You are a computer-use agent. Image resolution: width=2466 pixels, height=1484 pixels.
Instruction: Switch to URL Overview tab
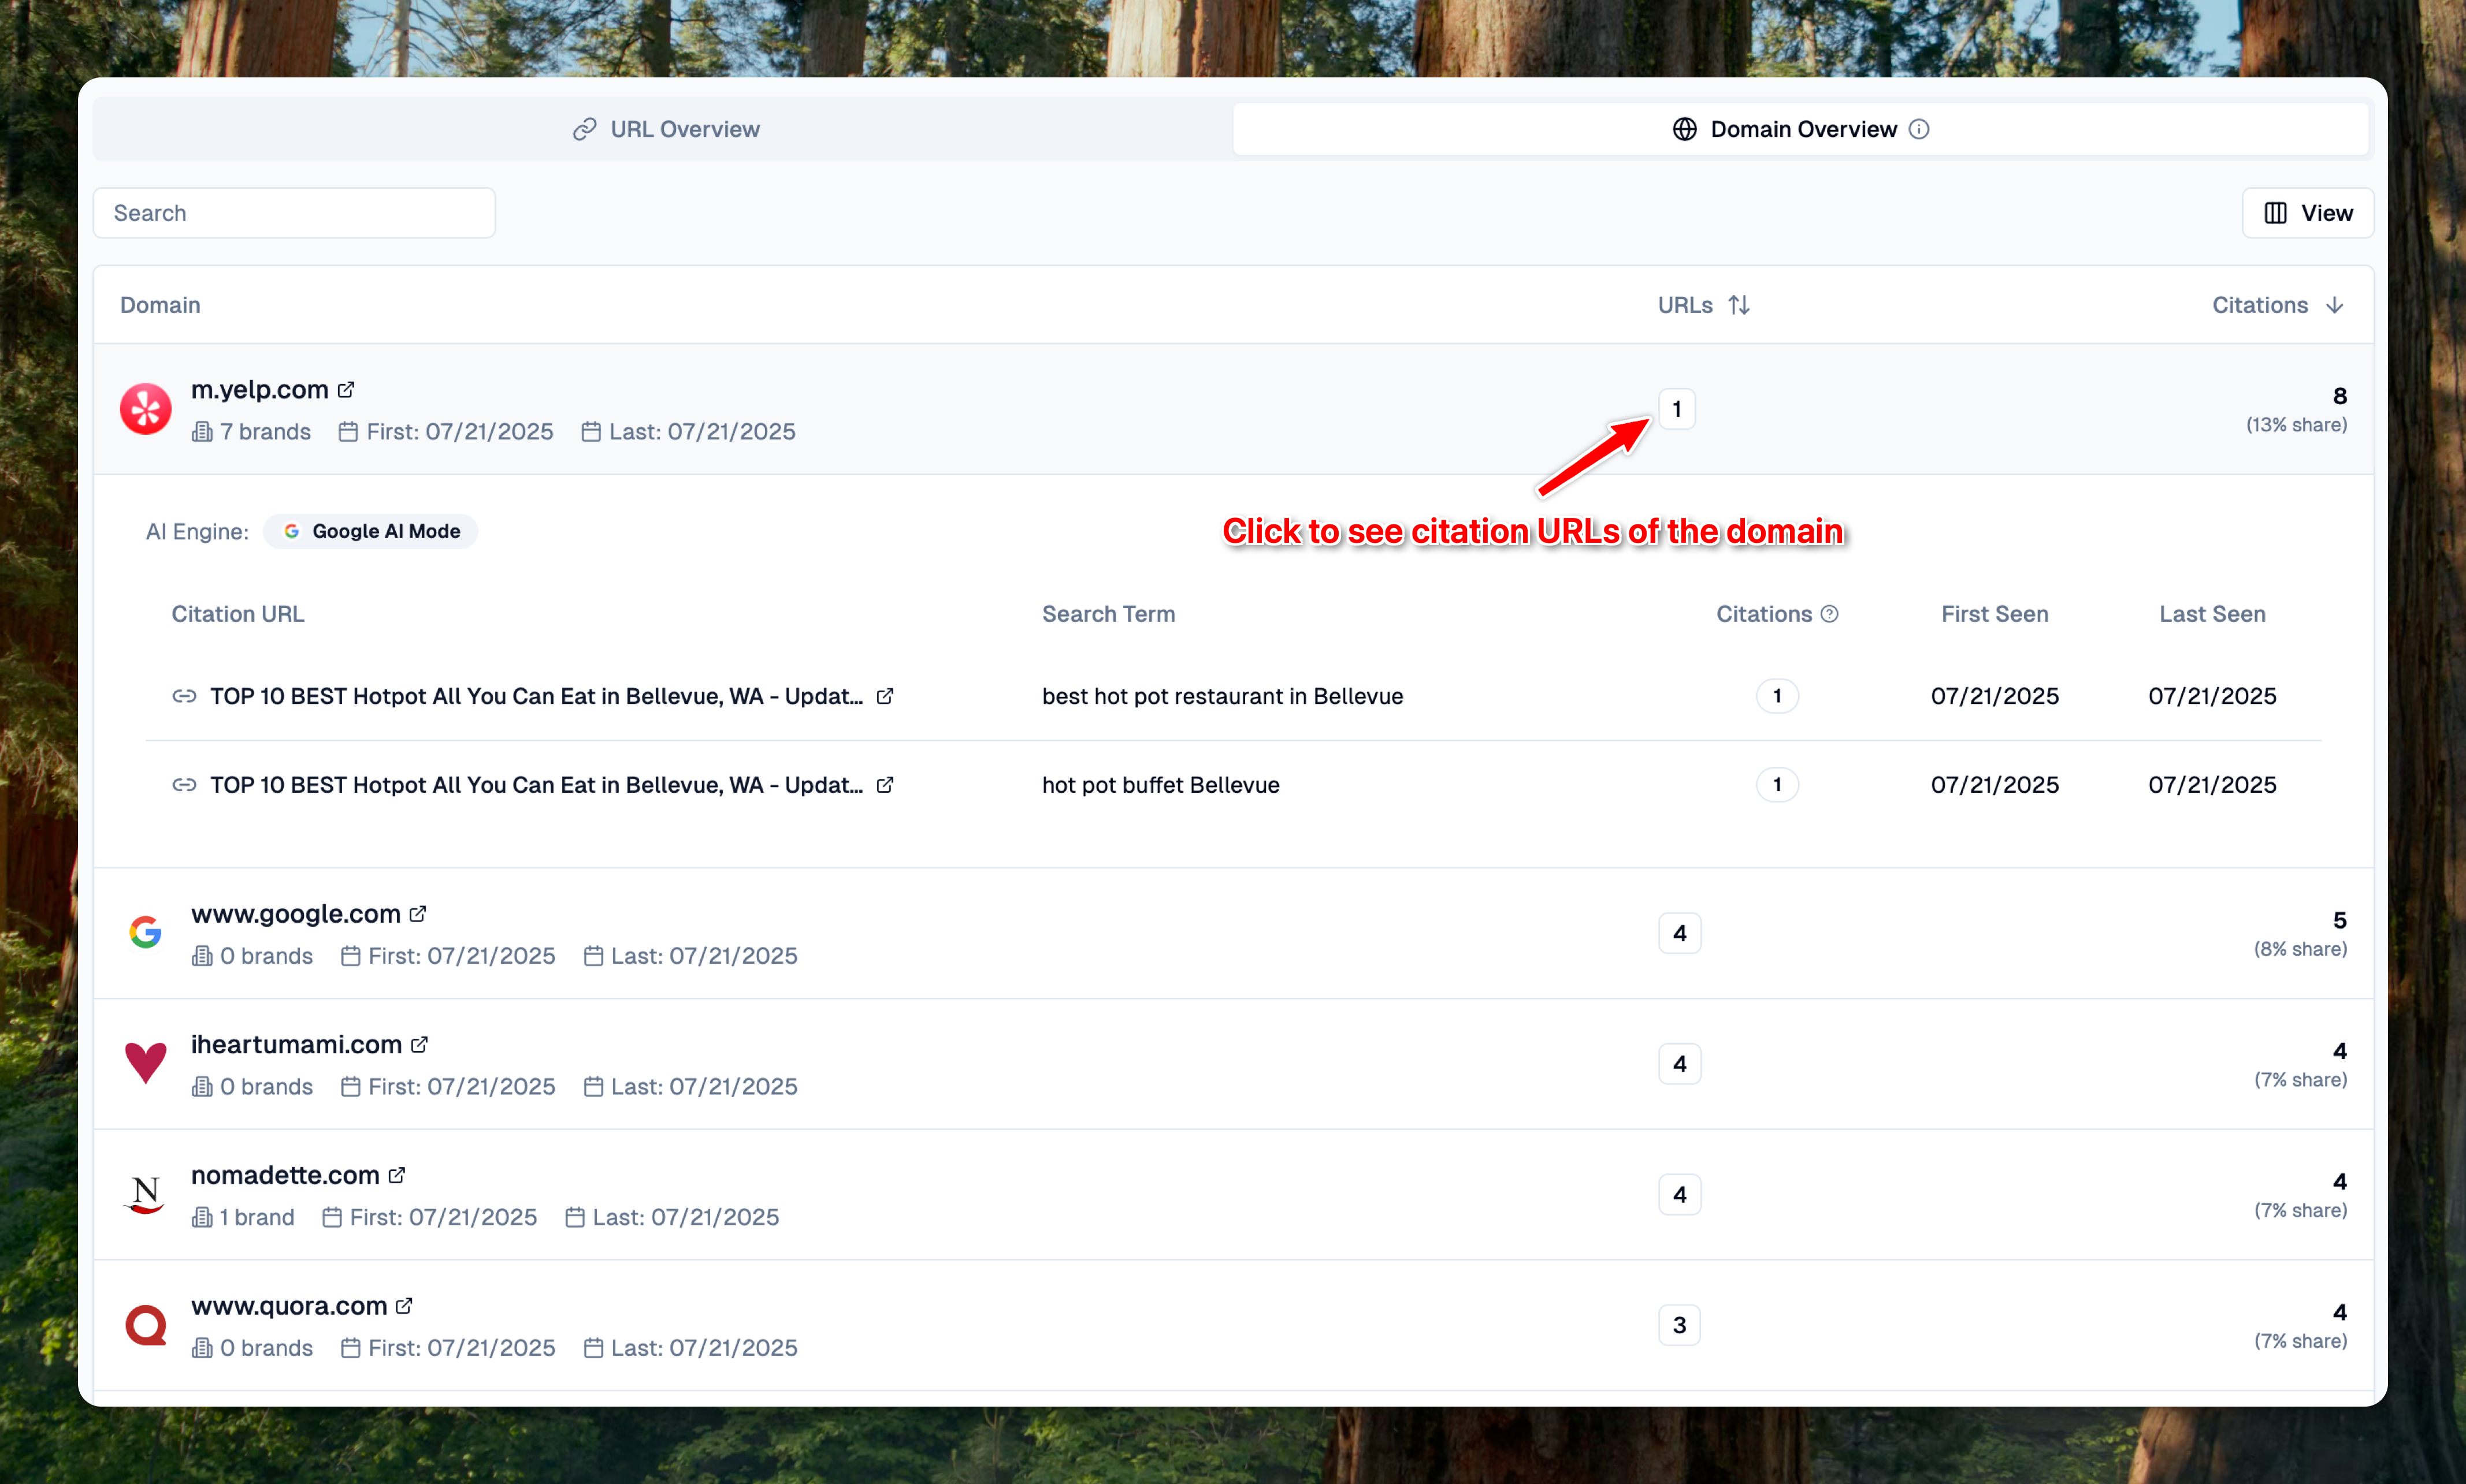[665, 130]
